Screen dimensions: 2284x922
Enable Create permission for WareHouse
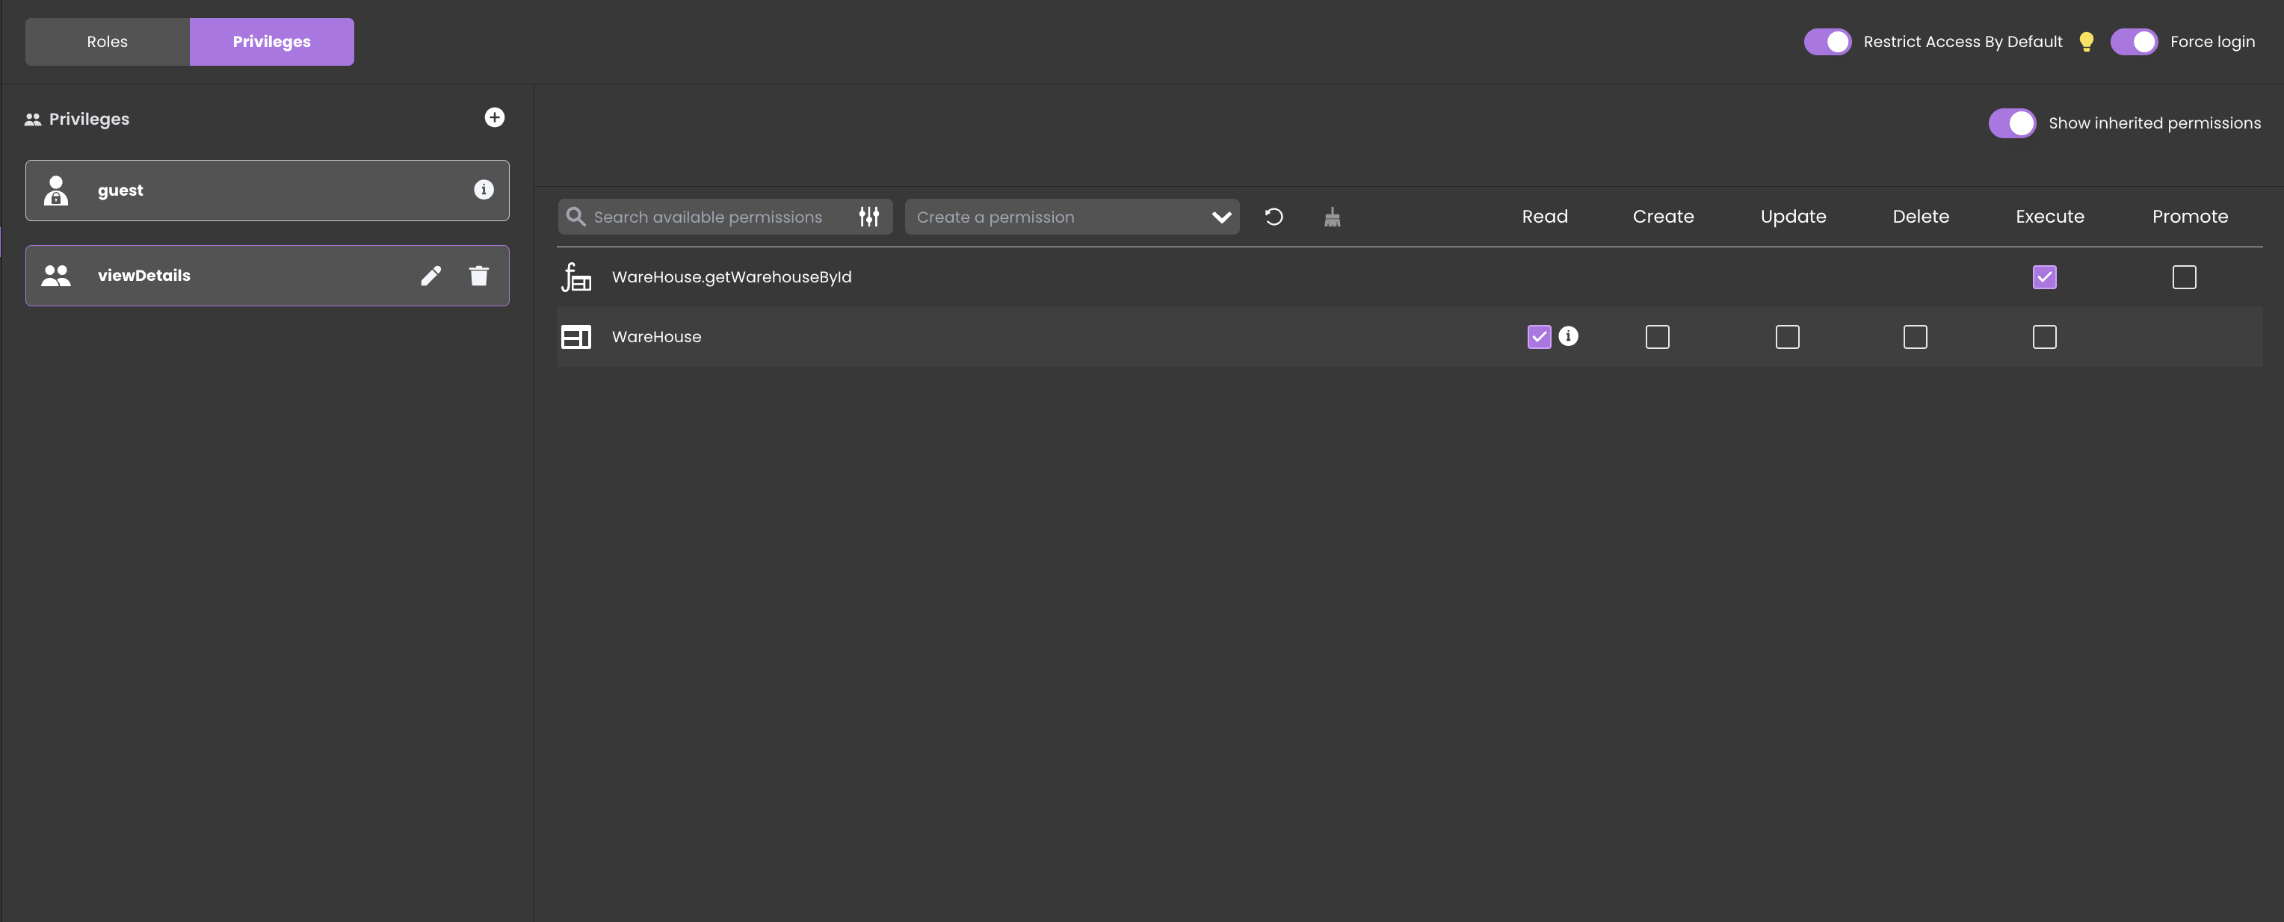point(1657,337)
